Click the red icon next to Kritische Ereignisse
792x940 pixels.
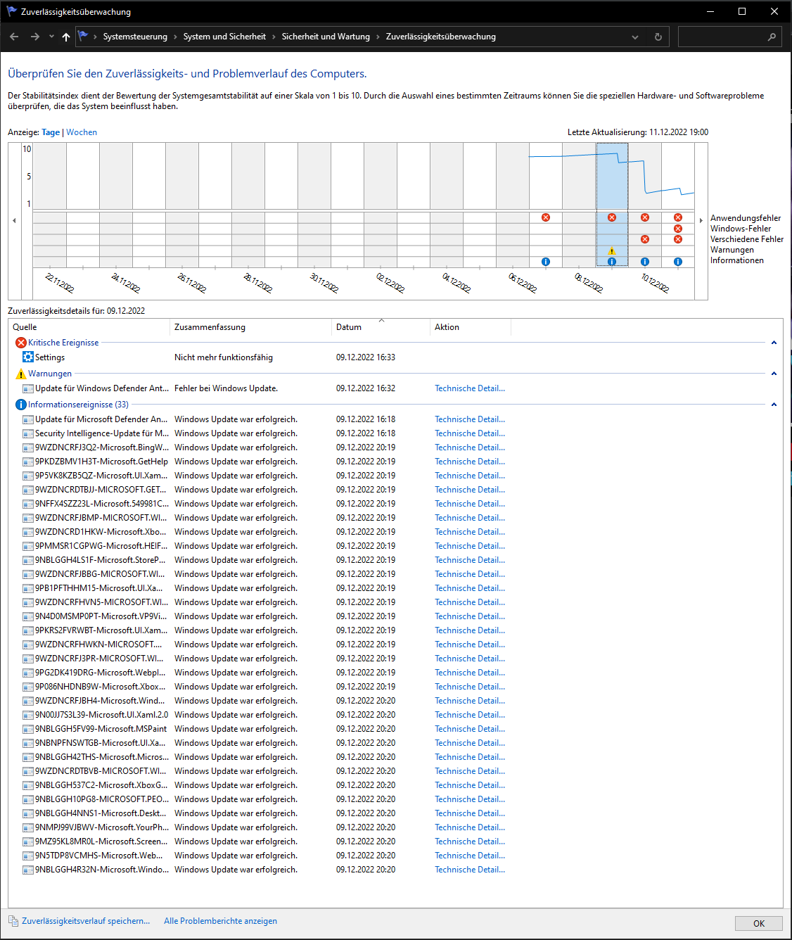pos(21,343)
